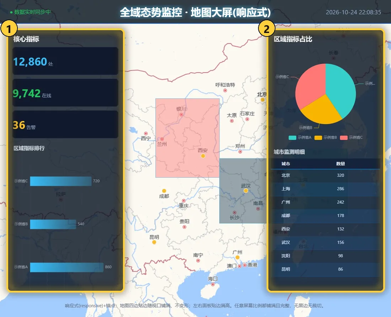Viewport: 391px width, 317px height.
Task: Click the value 242 in the table
Action: coord(341,202)
